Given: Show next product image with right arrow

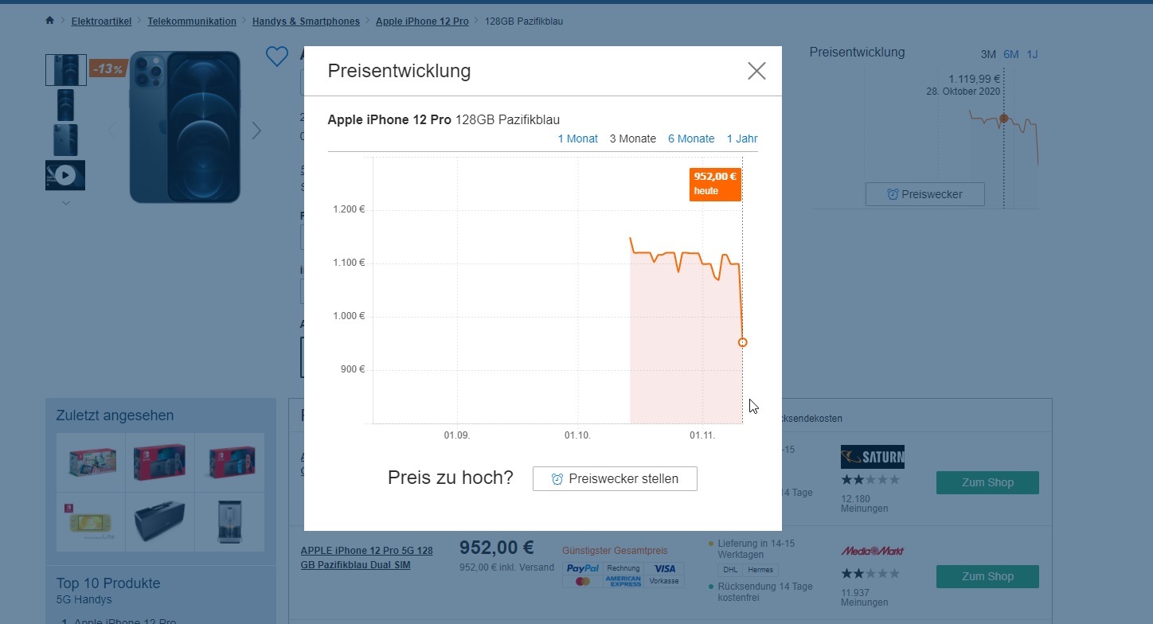Looking at the screenshot, I should coord(256,131).
